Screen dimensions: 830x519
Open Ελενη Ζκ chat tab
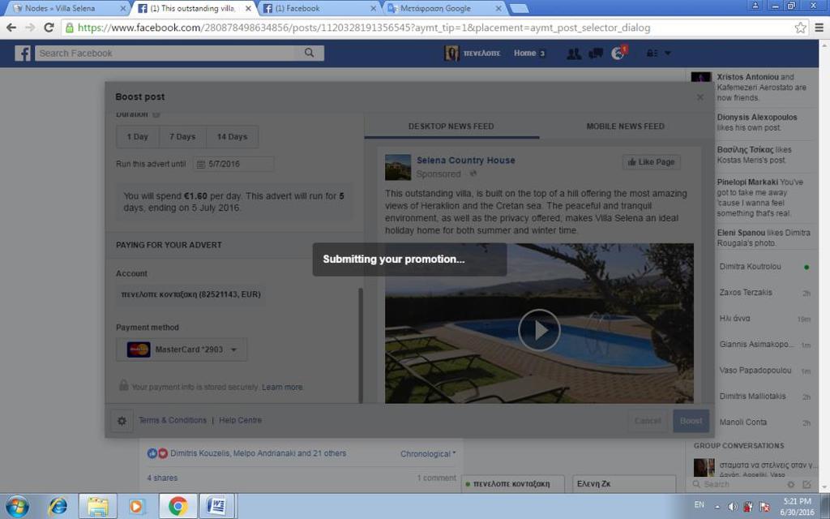coord(623,484)
